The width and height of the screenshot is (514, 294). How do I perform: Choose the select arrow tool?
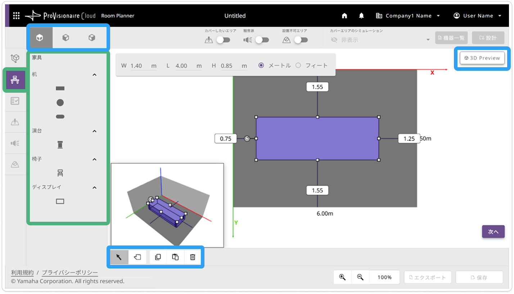tap(119, 257)
